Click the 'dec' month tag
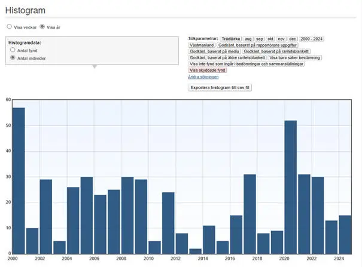Image resolution: width=362 pixels, height=267 pixels. click(x=293, y=38)
